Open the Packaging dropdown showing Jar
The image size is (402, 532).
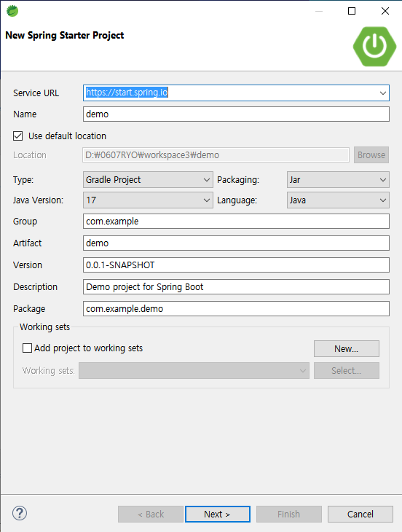(x=338, y=180)
